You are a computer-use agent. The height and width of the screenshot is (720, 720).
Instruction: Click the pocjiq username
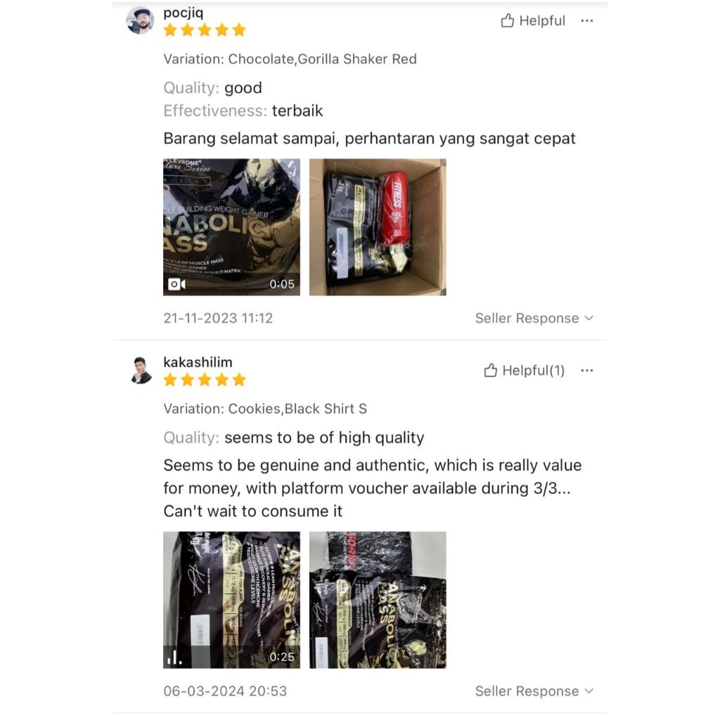184,13
